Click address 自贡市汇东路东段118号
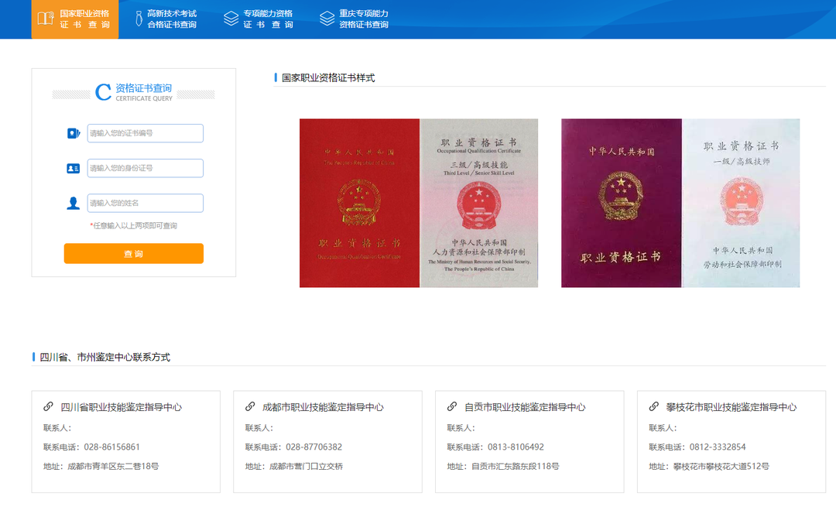The height and width of the screenshot is (514, 836). click(516, 467)
